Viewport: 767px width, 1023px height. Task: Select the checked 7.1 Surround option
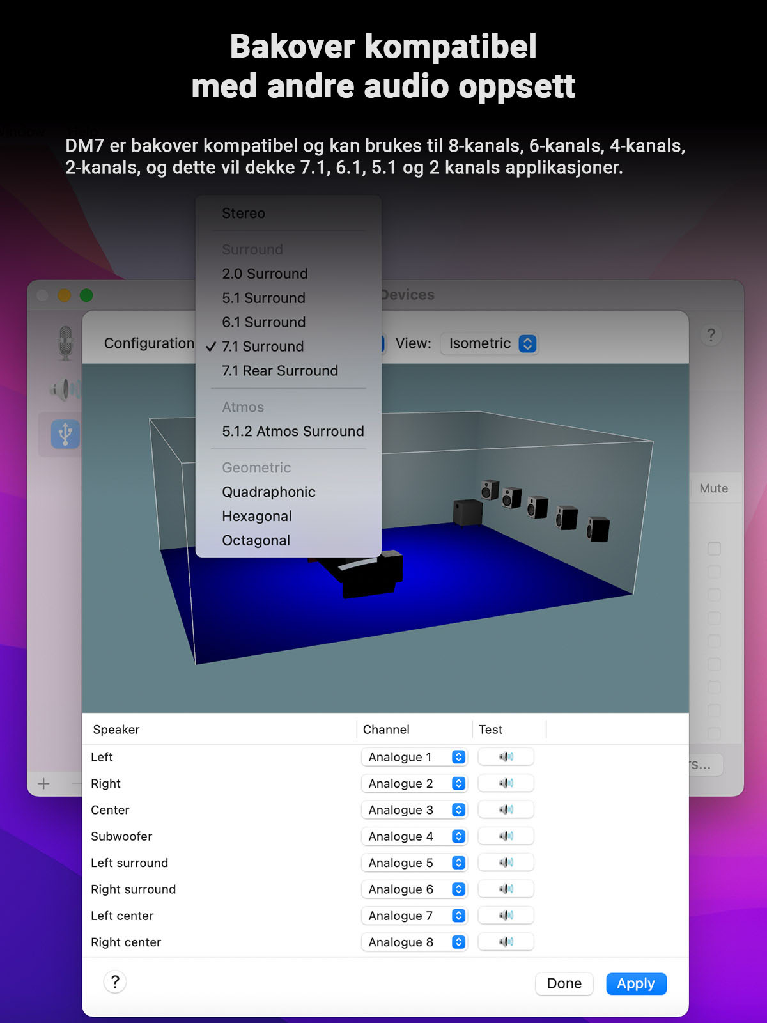click(x=288, y=347)
